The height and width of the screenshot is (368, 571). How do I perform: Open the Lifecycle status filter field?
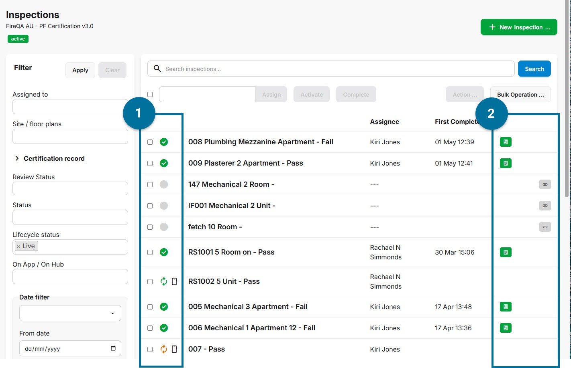tap(70, 247)
